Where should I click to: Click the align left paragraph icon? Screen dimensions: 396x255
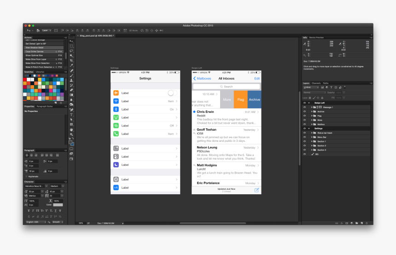click(27, 155)
